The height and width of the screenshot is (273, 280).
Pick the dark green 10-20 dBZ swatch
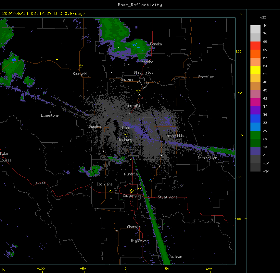(255, 143)
